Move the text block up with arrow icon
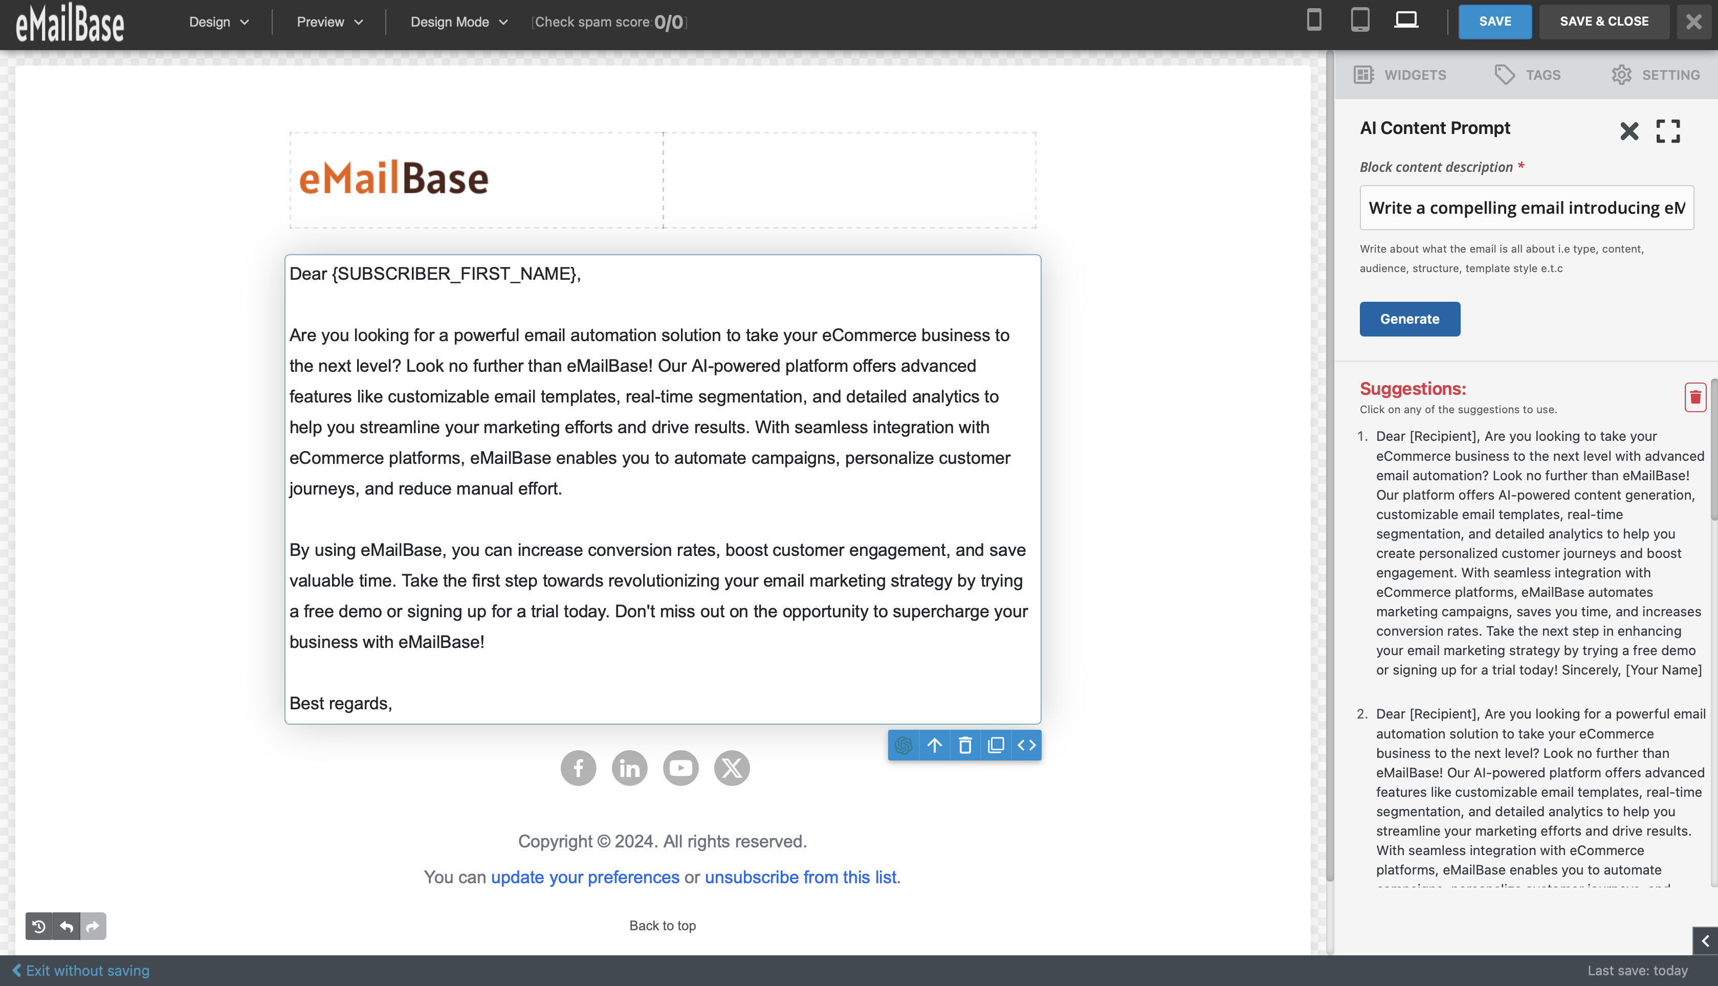 tap(934, 745)
